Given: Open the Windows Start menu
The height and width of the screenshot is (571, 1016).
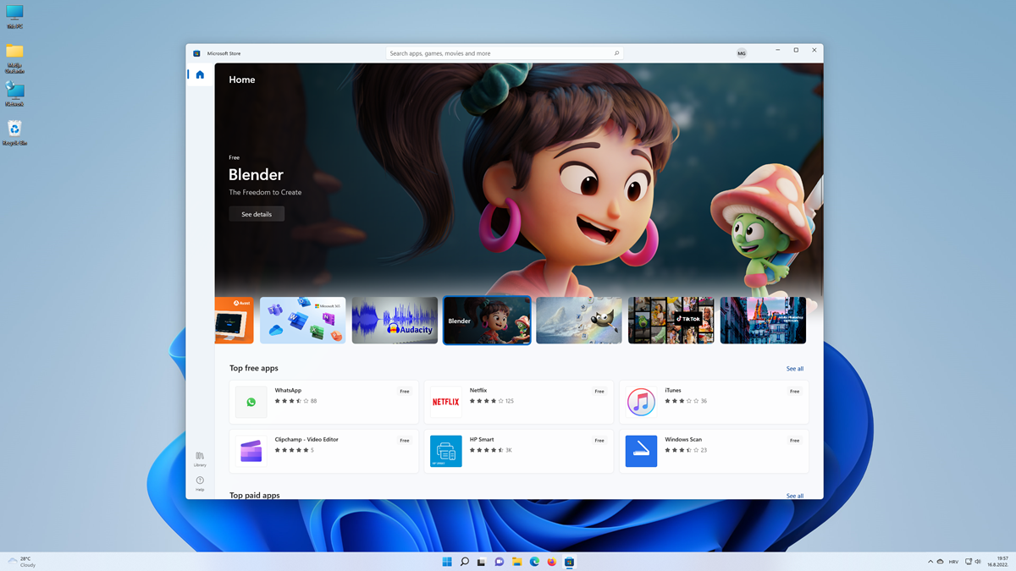Looking at the screenshot, I should pos(447,562).
